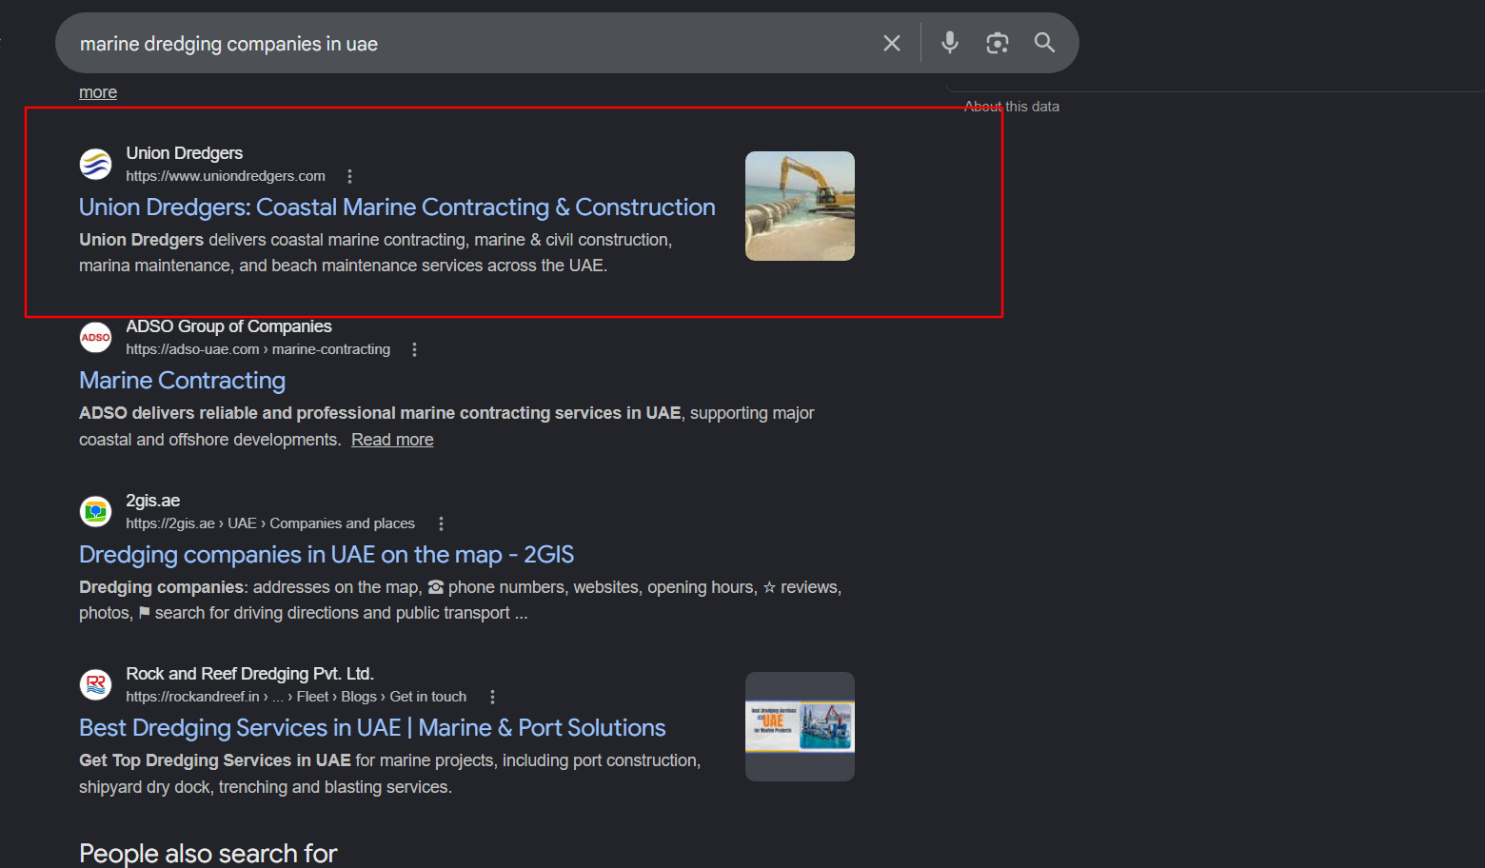Click the Union Dredgers site favicon
Image resolution: width=1485 pixels, height=868 pixels.
(x=95, y=164)
